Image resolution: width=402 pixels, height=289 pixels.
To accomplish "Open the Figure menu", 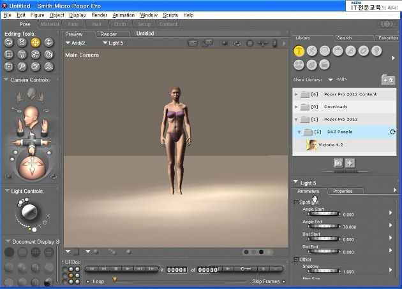I will coord(37,15).
